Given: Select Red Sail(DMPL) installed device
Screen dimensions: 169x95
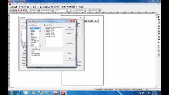Looking at the screenshot, I should pos(35,54).
